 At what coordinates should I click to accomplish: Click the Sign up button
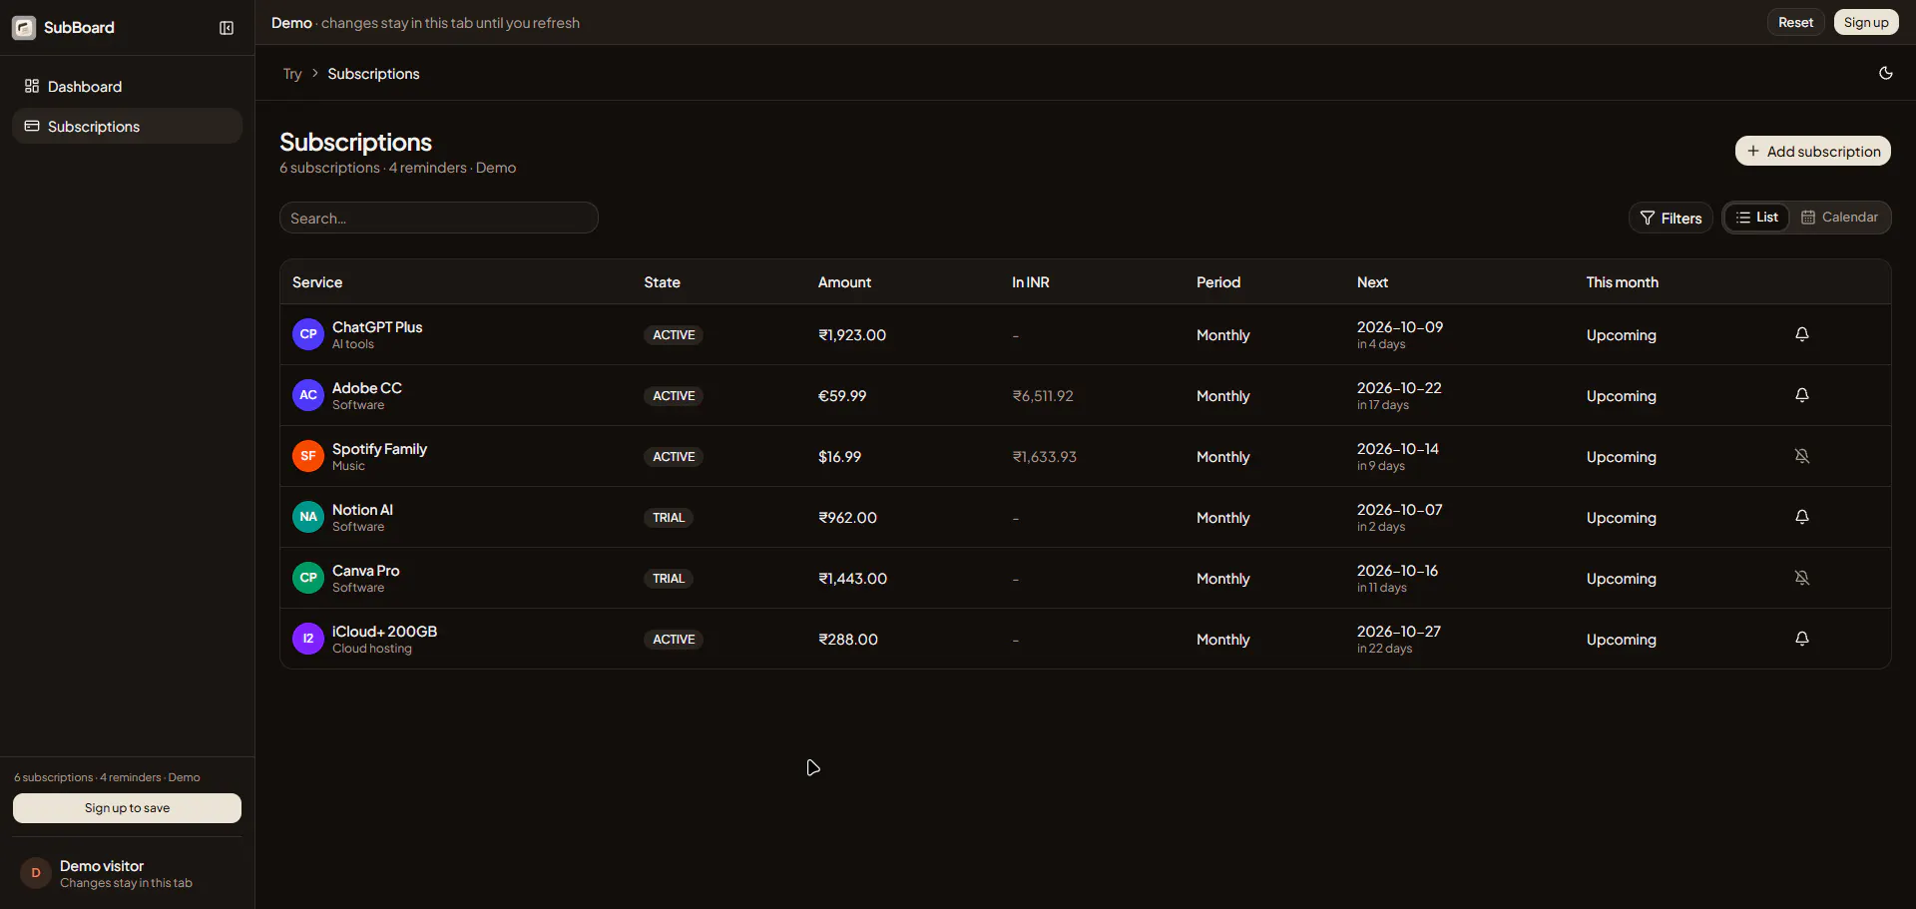pos(1866,22)
